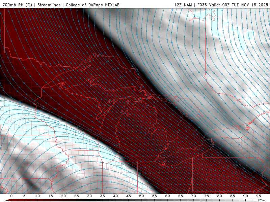The height and width of the screenshot is (202, 270).
Task: Select the 10 label on the color scale
Action: point(37,196)
